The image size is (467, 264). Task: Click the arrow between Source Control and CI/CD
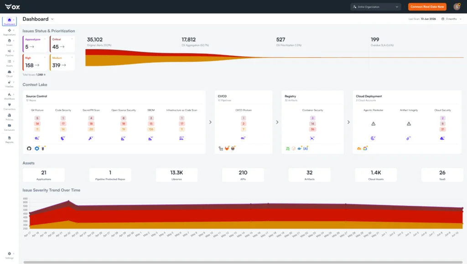(210, 122)
